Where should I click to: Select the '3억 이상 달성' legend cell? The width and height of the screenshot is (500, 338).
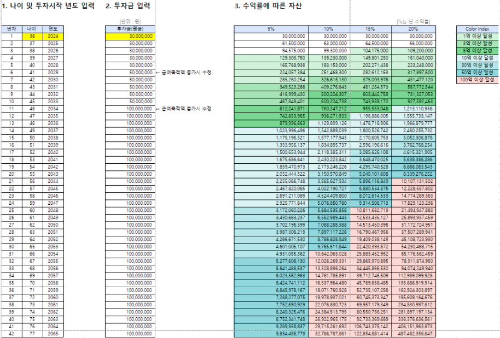pos(478,44)
